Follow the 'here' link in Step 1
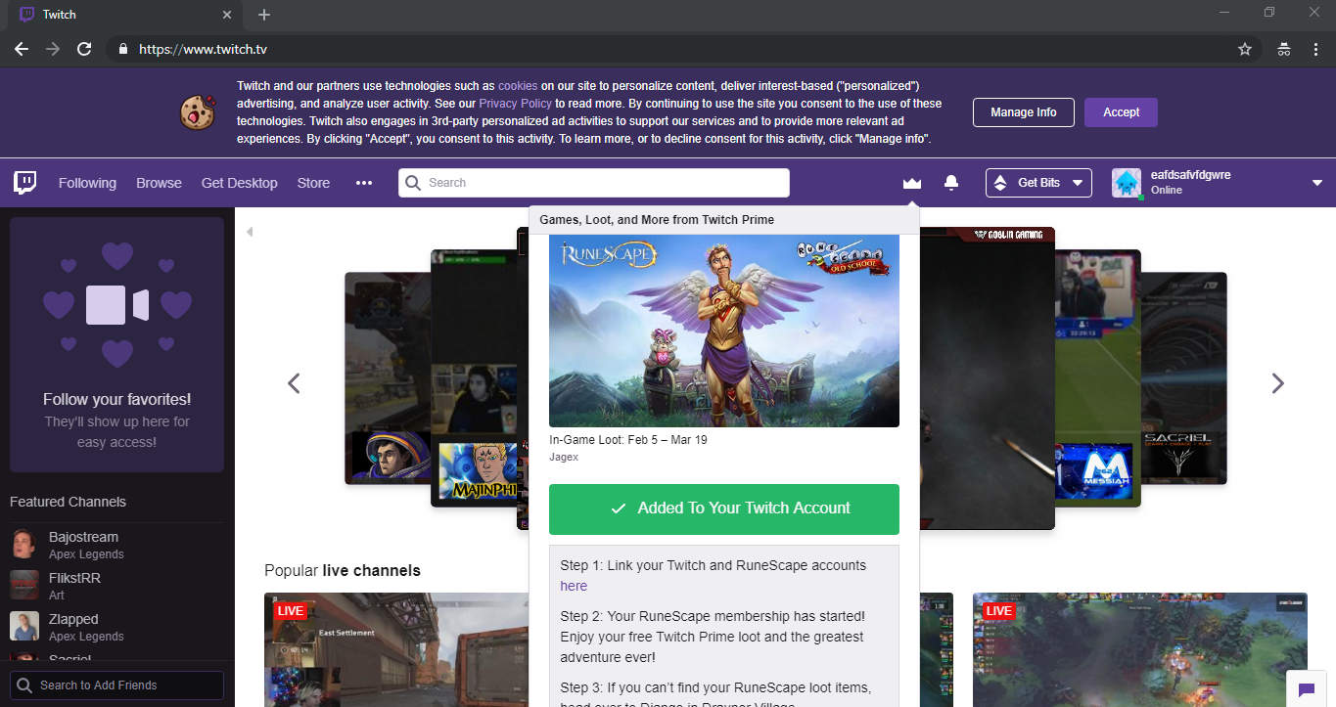Screen dimensions: 1336x707 (x=574, y=586)
